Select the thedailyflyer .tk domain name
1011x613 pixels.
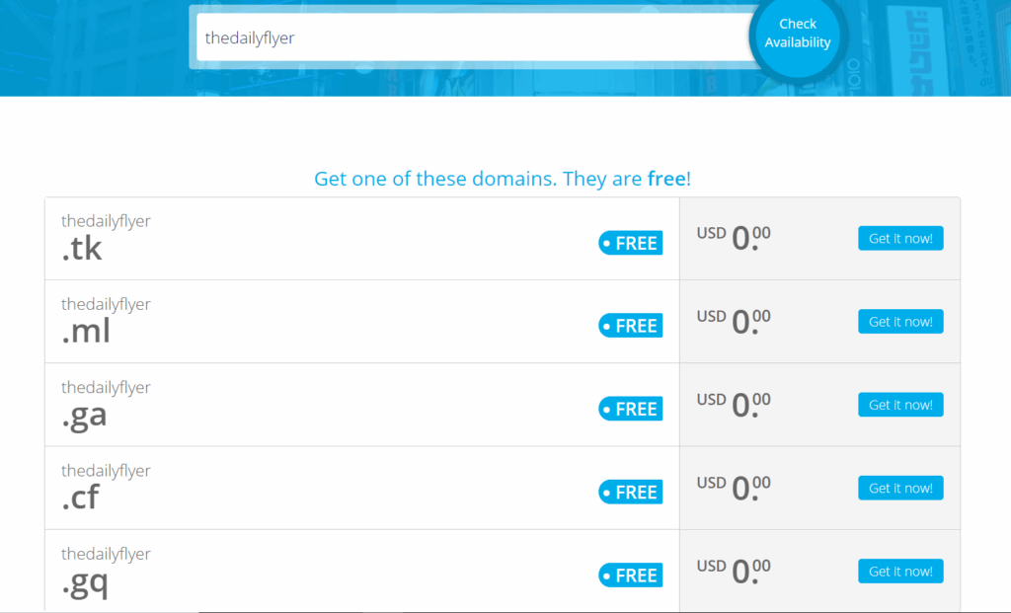pos(106,238)
